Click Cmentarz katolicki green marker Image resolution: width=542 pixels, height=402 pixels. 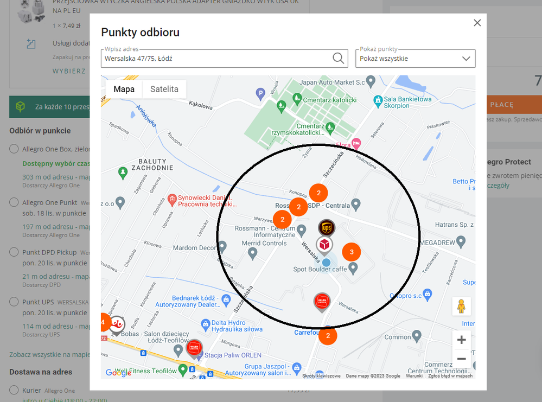(x=297, y=99)
